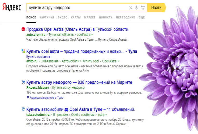This screenshot has height=134, width=198.
Task: Open the Маркет tab
Action: click(90, 17)
